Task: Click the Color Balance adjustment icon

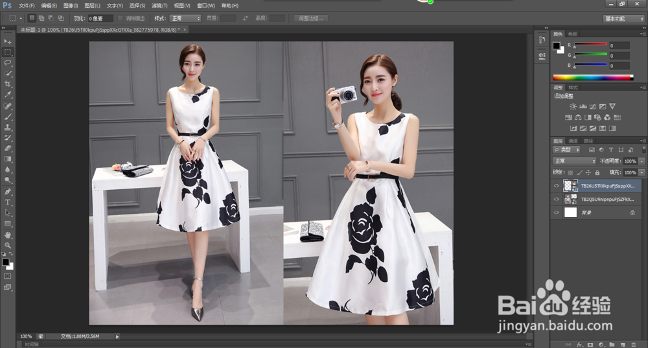Action: [578, 117]
